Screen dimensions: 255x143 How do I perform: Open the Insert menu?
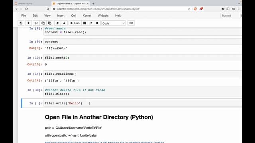click(x=61, y=15)
